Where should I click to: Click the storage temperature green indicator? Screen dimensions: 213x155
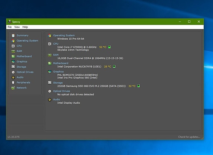point(139,86)
